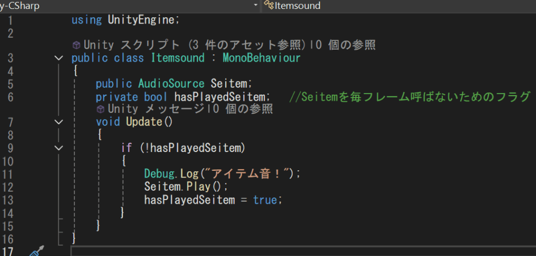Click the Itemsound class icon in navigation bar

click(x=269, y=6)
